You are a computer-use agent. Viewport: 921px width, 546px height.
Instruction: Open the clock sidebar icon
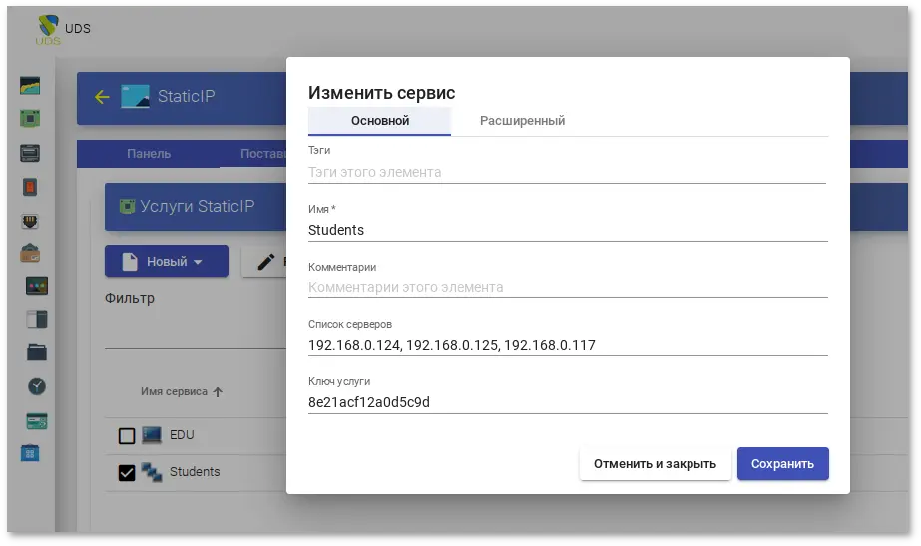(x=36, y=386)
